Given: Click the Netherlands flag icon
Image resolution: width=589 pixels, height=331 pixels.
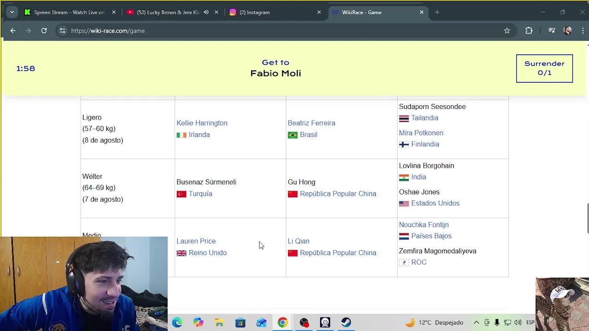Looking at the screenshot, I should coord(404,236).
